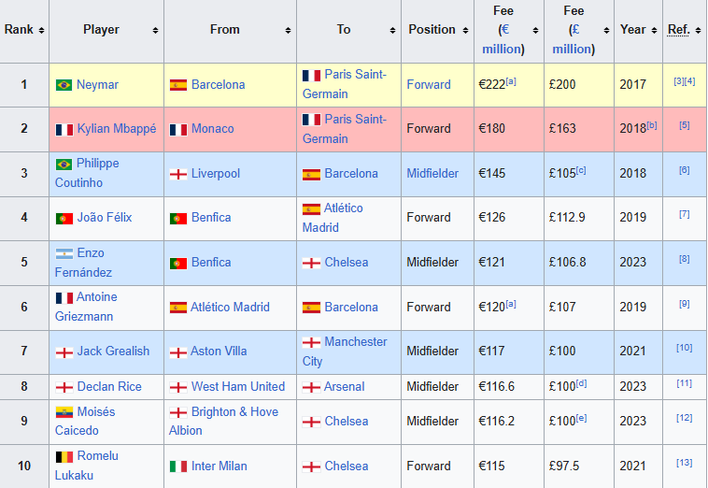Click footnote [a] beside €222 fee
708x488 pixels.
pos(511,81)
